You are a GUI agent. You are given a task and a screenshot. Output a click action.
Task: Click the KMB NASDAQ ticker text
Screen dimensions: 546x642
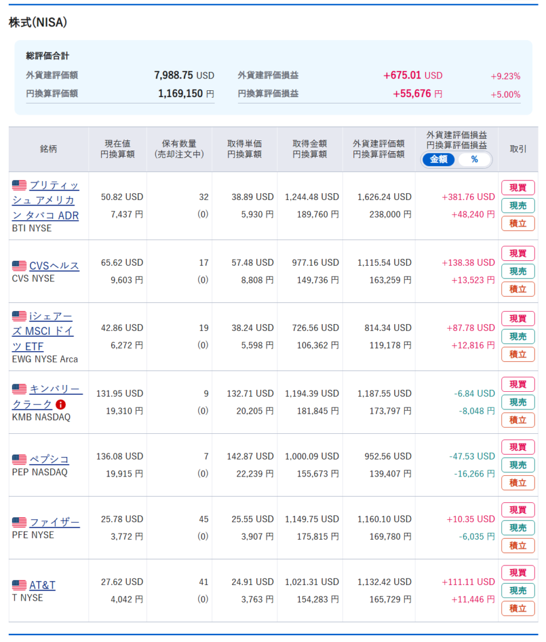pos(41,417)
